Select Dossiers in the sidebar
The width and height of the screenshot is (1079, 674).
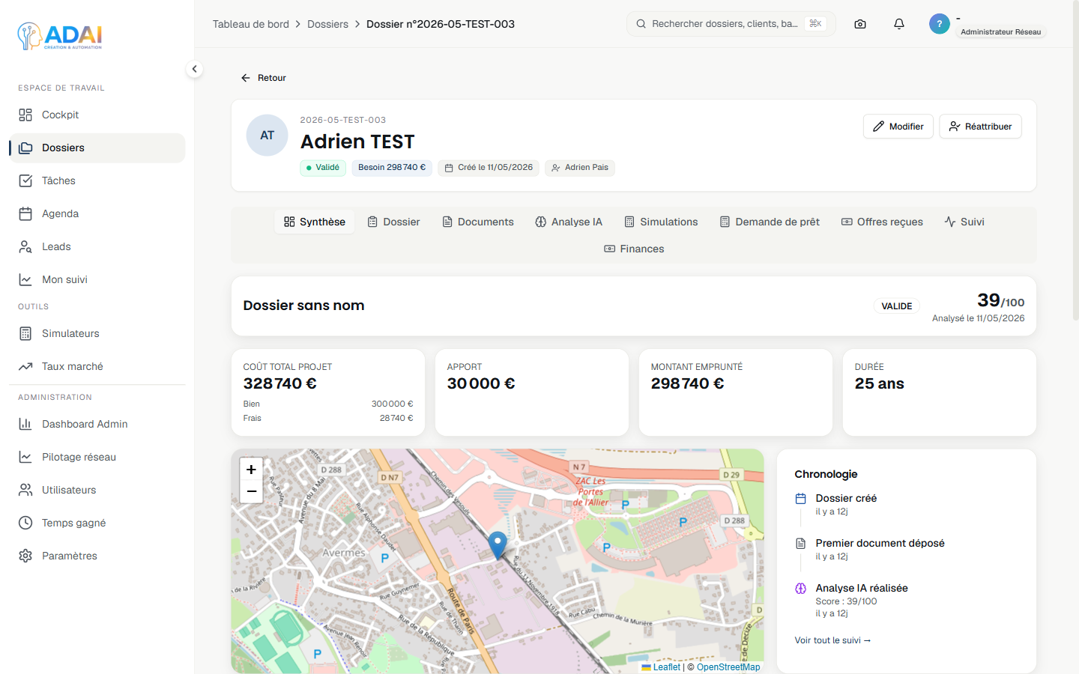(x=97, y=148)
